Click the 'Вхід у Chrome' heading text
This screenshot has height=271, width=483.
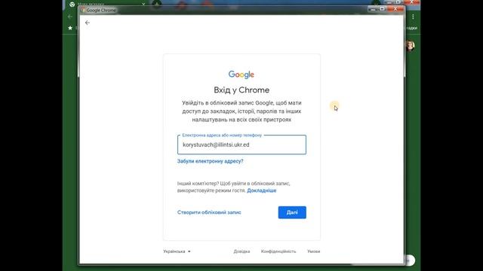(241, 90)
